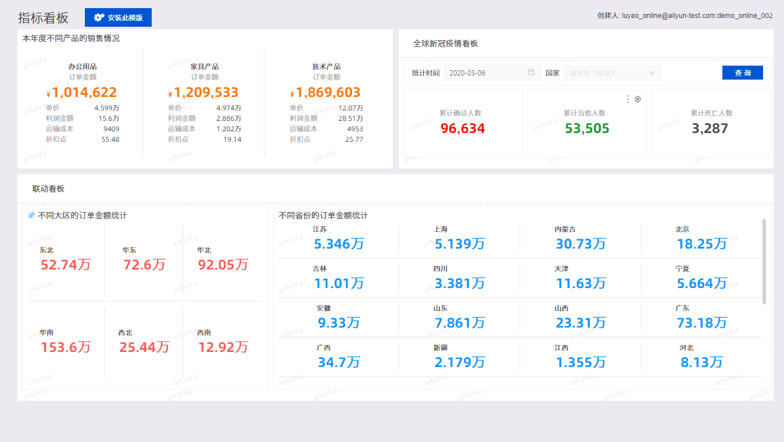Click the 广西 value 34.7万
Screen dimensions: 784x442
click(339, 362)
